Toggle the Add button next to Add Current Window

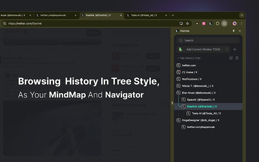pos(235,49)
